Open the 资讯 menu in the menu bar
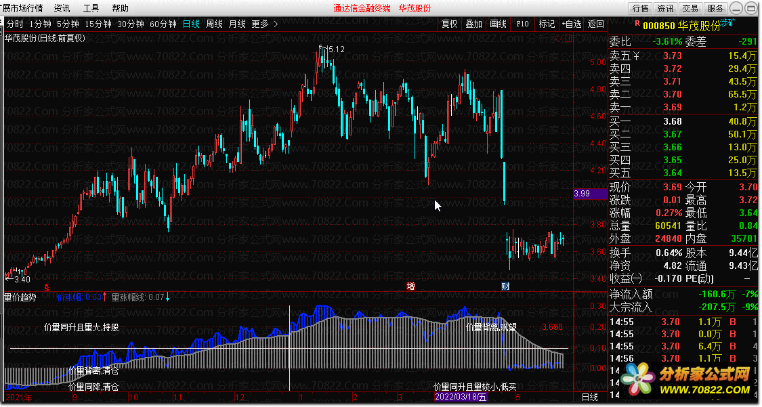 tap(62, 8)
